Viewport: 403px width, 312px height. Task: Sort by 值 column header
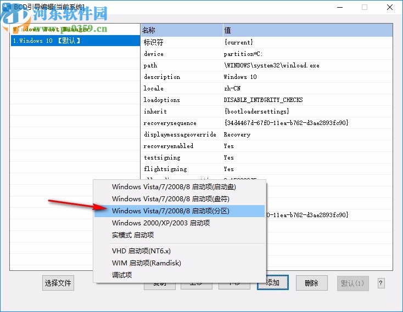tap(307, 30)
